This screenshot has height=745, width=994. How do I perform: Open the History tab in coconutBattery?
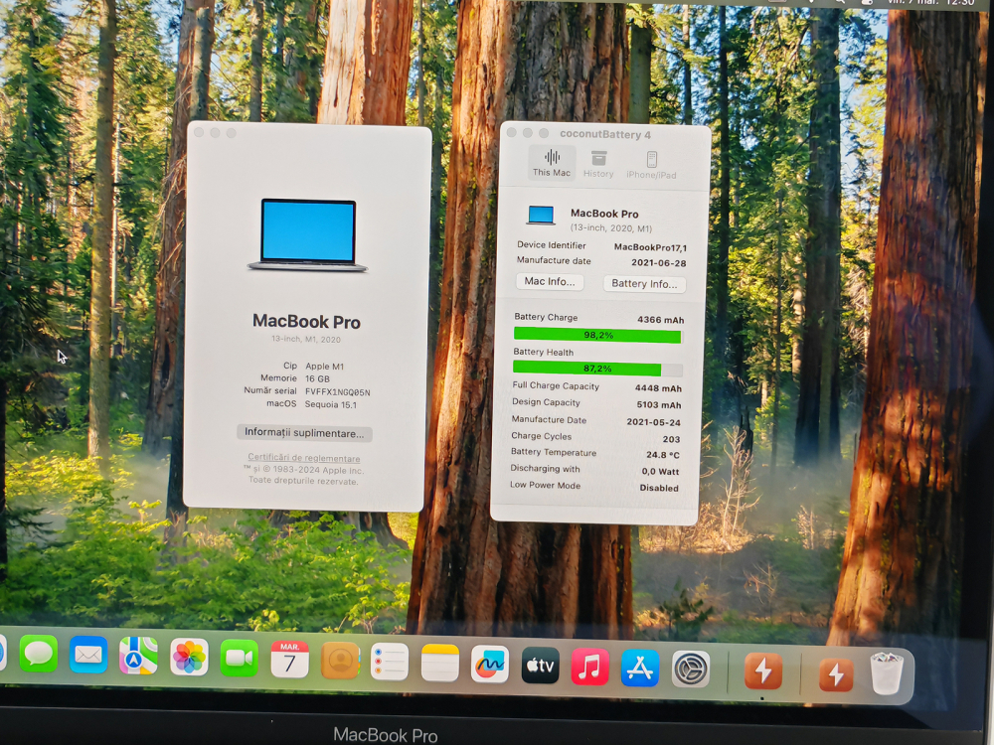(x=598, y=164)
